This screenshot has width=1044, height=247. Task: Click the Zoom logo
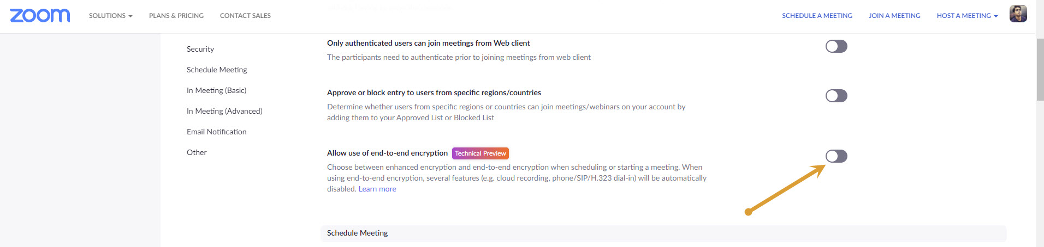(x=40, y=15)
